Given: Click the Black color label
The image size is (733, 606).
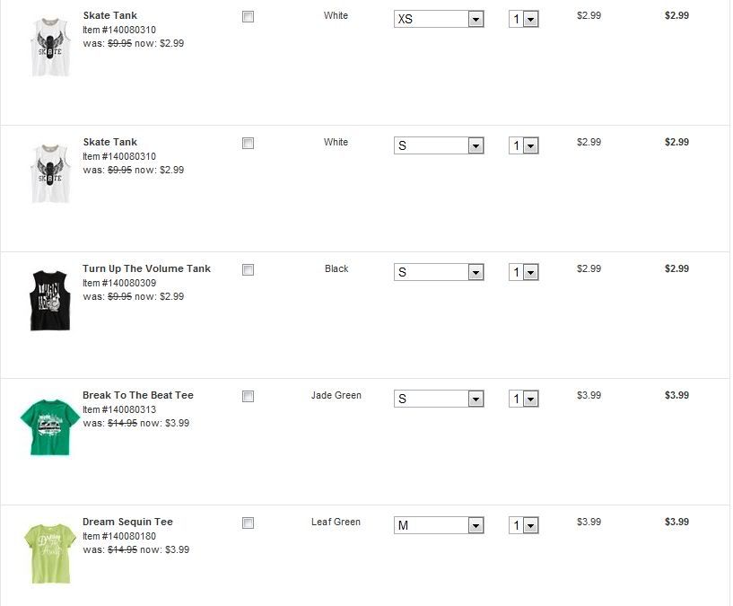Looking at the screenshot, I should tap(336, 268).
